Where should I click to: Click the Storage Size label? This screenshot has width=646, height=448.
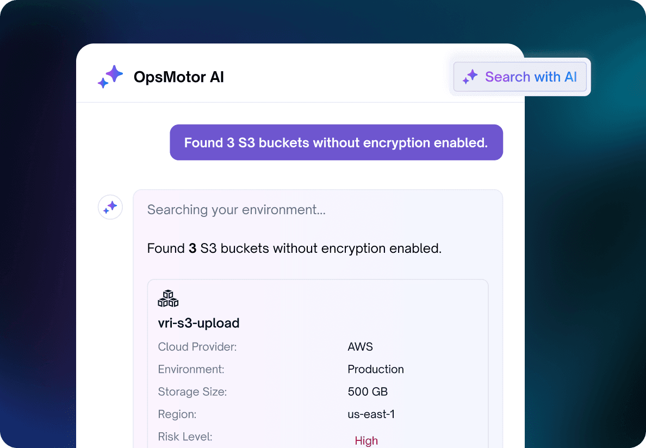tap(192, 391)
